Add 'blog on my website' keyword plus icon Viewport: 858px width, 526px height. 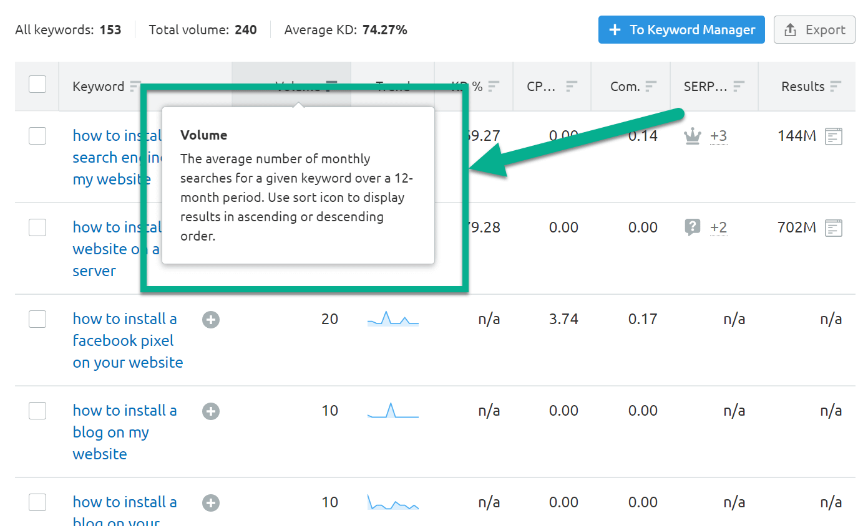pos(211,411)
